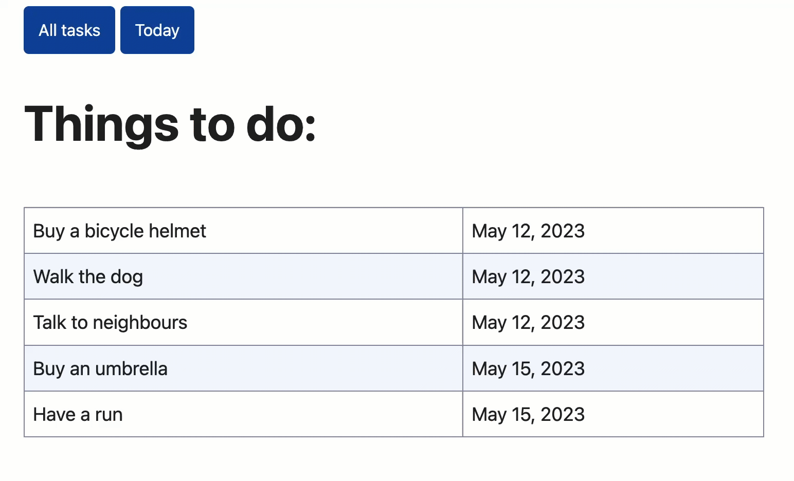Click the middle row listing Talk to neighbours
Screen dimensions: 794x481
[243, 322]
